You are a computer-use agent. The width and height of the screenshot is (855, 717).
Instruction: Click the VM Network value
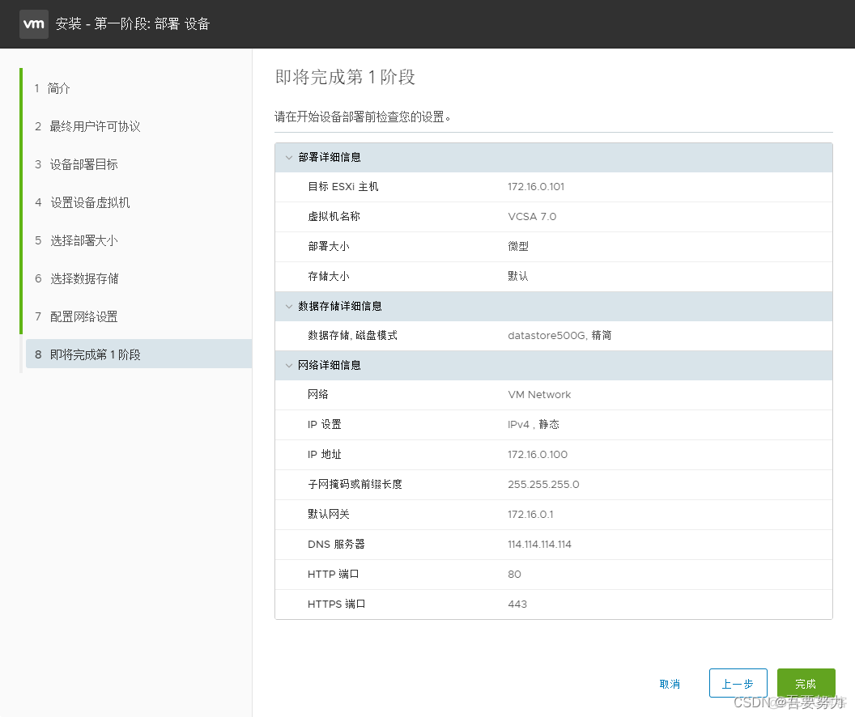pos(539,394)
